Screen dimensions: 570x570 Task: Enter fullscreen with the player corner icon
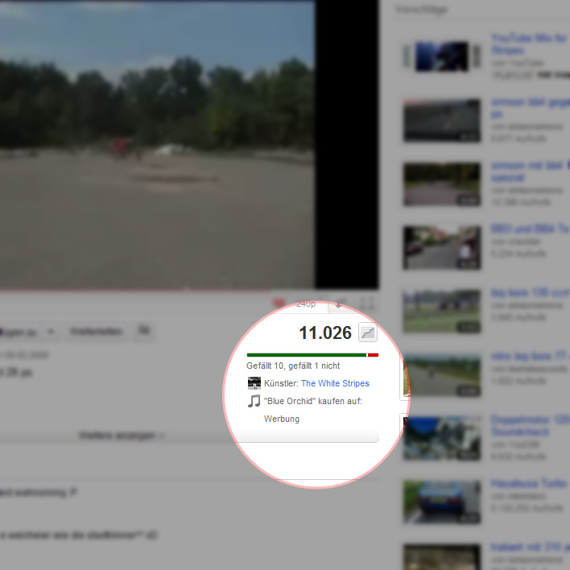367,304
